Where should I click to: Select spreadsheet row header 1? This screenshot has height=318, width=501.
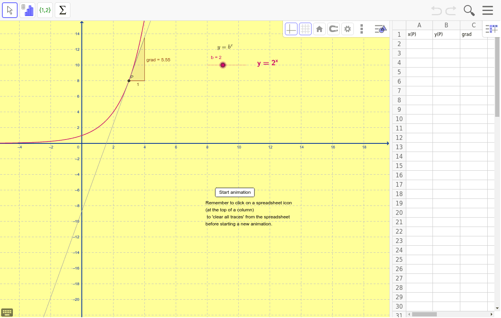tap(399, 34)
